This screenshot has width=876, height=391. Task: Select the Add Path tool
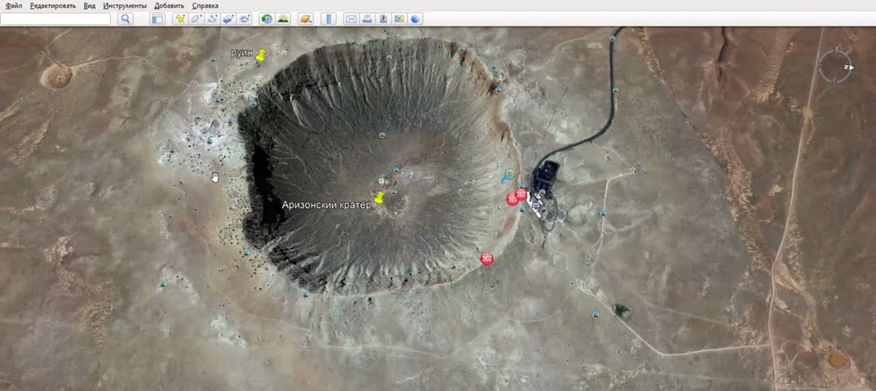[x=212, y=19]
